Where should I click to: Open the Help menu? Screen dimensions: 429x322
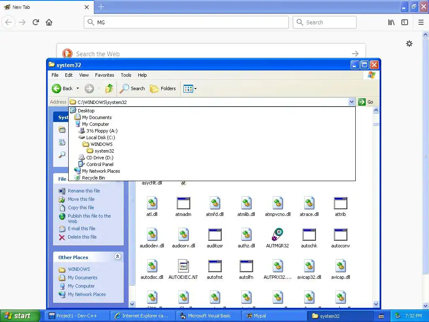point(142,75)
